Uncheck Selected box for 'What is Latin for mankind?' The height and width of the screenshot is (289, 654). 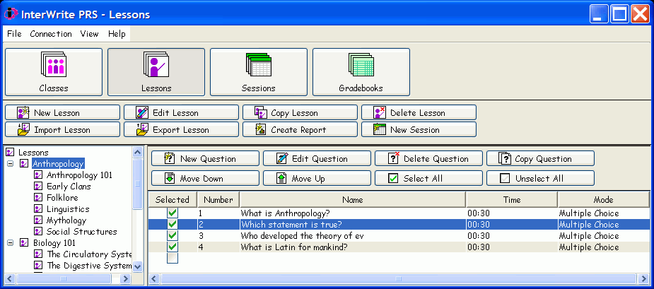[173, 247]
